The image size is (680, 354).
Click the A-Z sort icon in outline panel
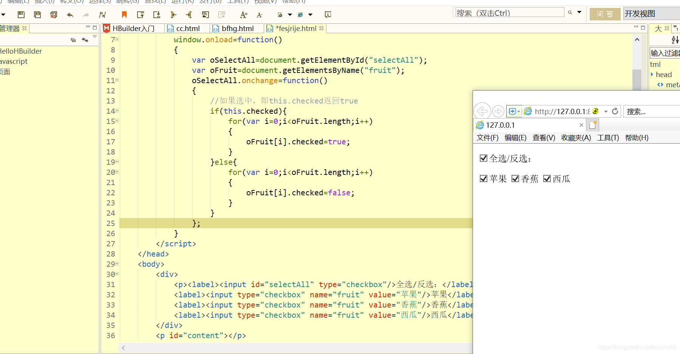(675, 40)
